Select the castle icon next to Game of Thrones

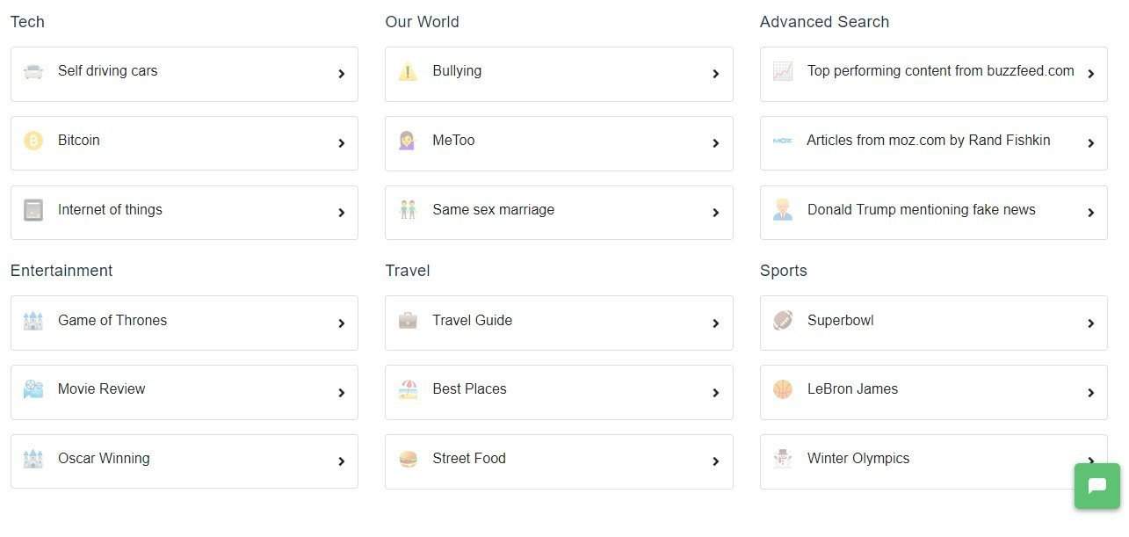pos(33,320)
